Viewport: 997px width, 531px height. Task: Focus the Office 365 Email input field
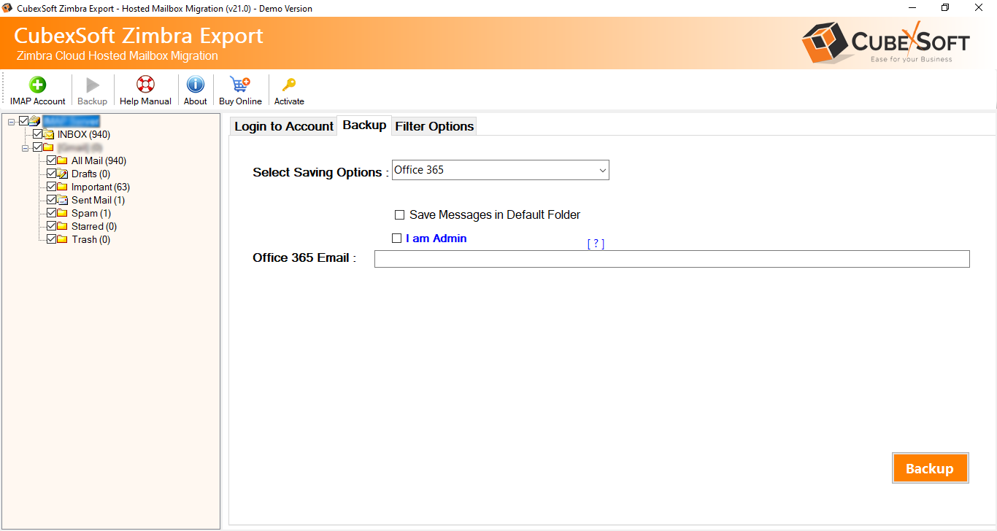tap(672, 259)
